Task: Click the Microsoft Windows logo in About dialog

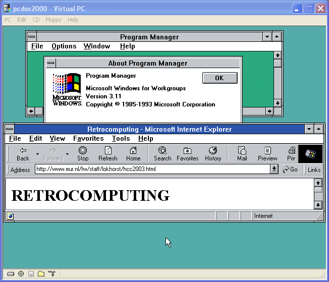Action: click(67, 89)
